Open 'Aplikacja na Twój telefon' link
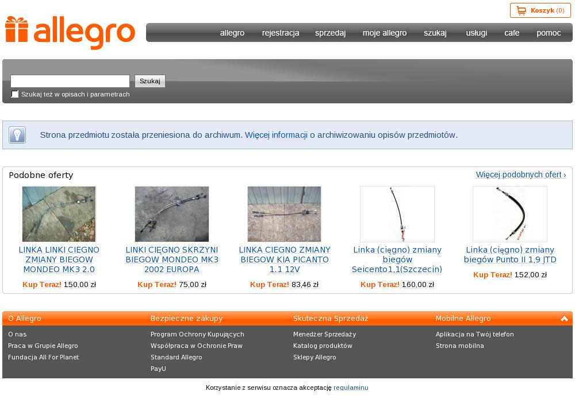 click(475, 334)
